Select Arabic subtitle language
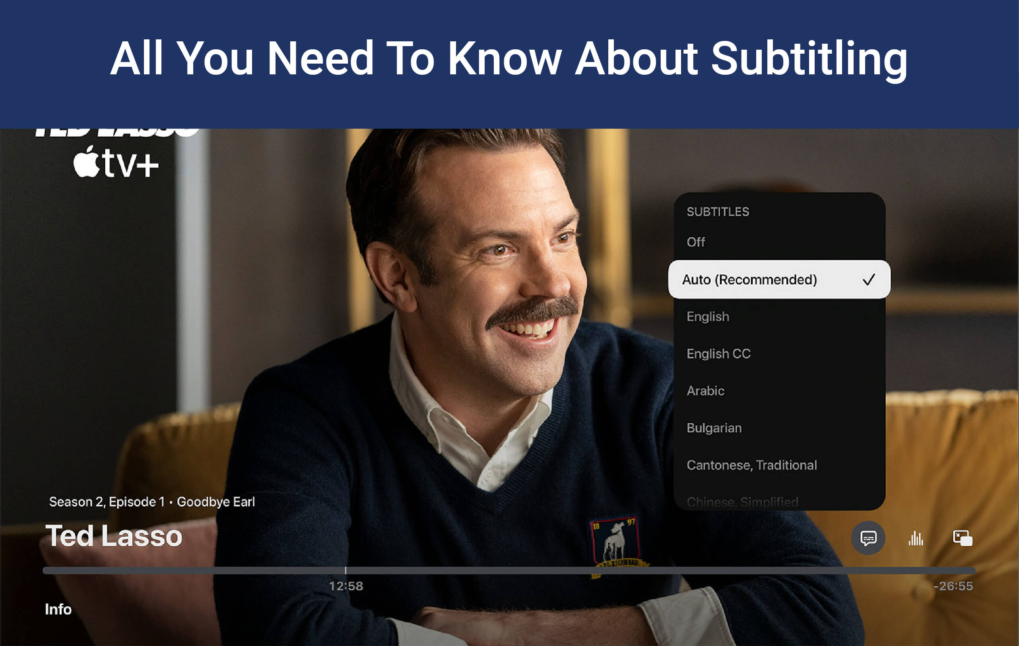Image resolution: width=1019 pixels, height=646 pixels. coord(705,390)
